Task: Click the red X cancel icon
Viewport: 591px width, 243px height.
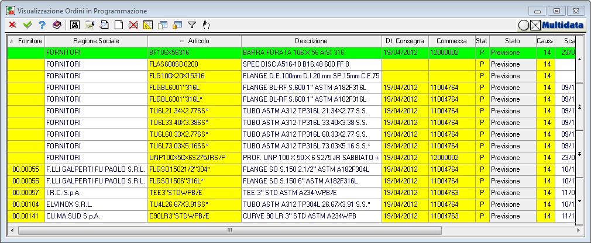Action: [12, 25]
